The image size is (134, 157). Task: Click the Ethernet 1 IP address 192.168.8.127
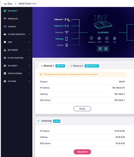click(118, 88)
